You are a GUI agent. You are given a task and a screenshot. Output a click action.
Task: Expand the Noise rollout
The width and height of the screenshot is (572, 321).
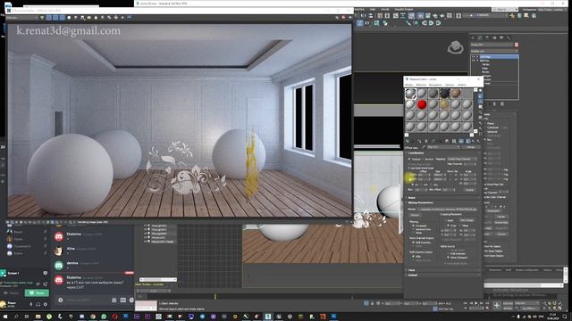click(x=443, y=198)
